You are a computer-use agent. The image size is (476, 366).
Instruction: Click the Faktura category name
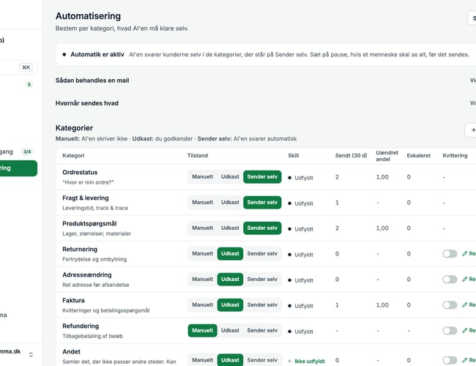[x=73, y=300]
